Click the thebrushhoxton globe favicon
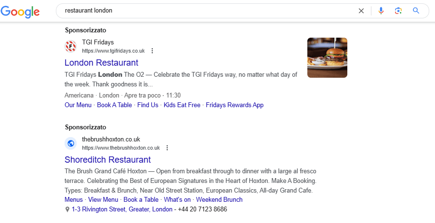Screen dimensions: 435x223 pyautogui.click(x=70, y=143)
